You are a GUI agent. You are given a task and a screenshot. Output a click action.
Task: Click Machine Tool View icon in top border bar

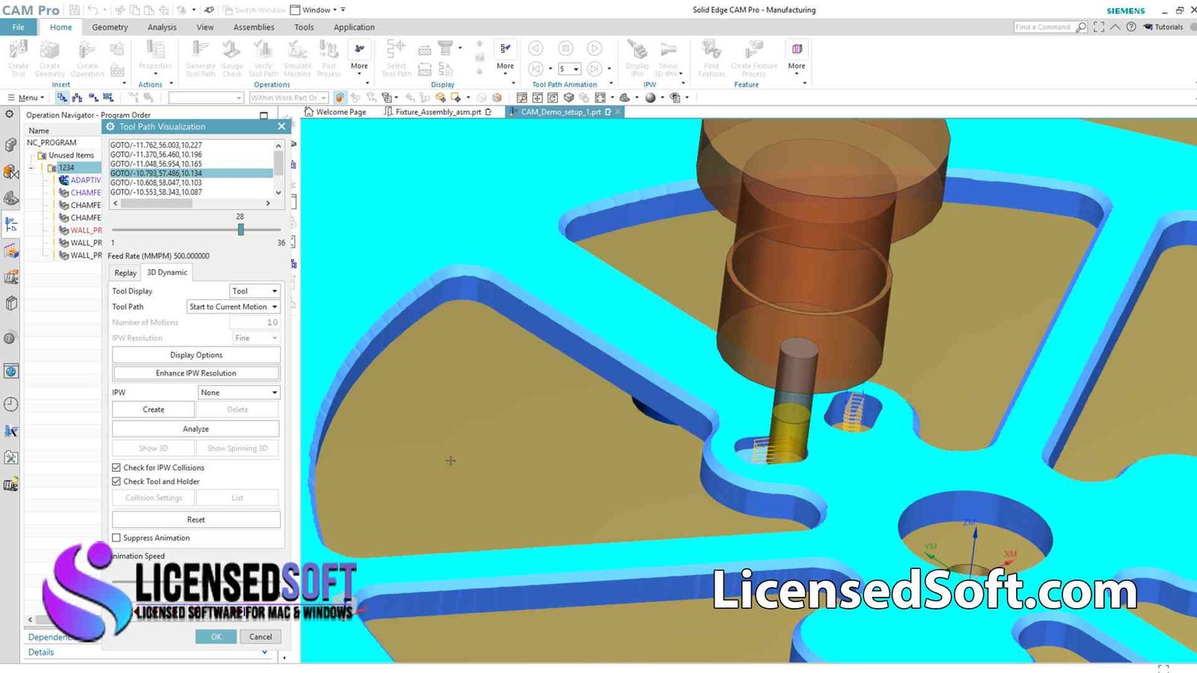(x=78, y=97)
